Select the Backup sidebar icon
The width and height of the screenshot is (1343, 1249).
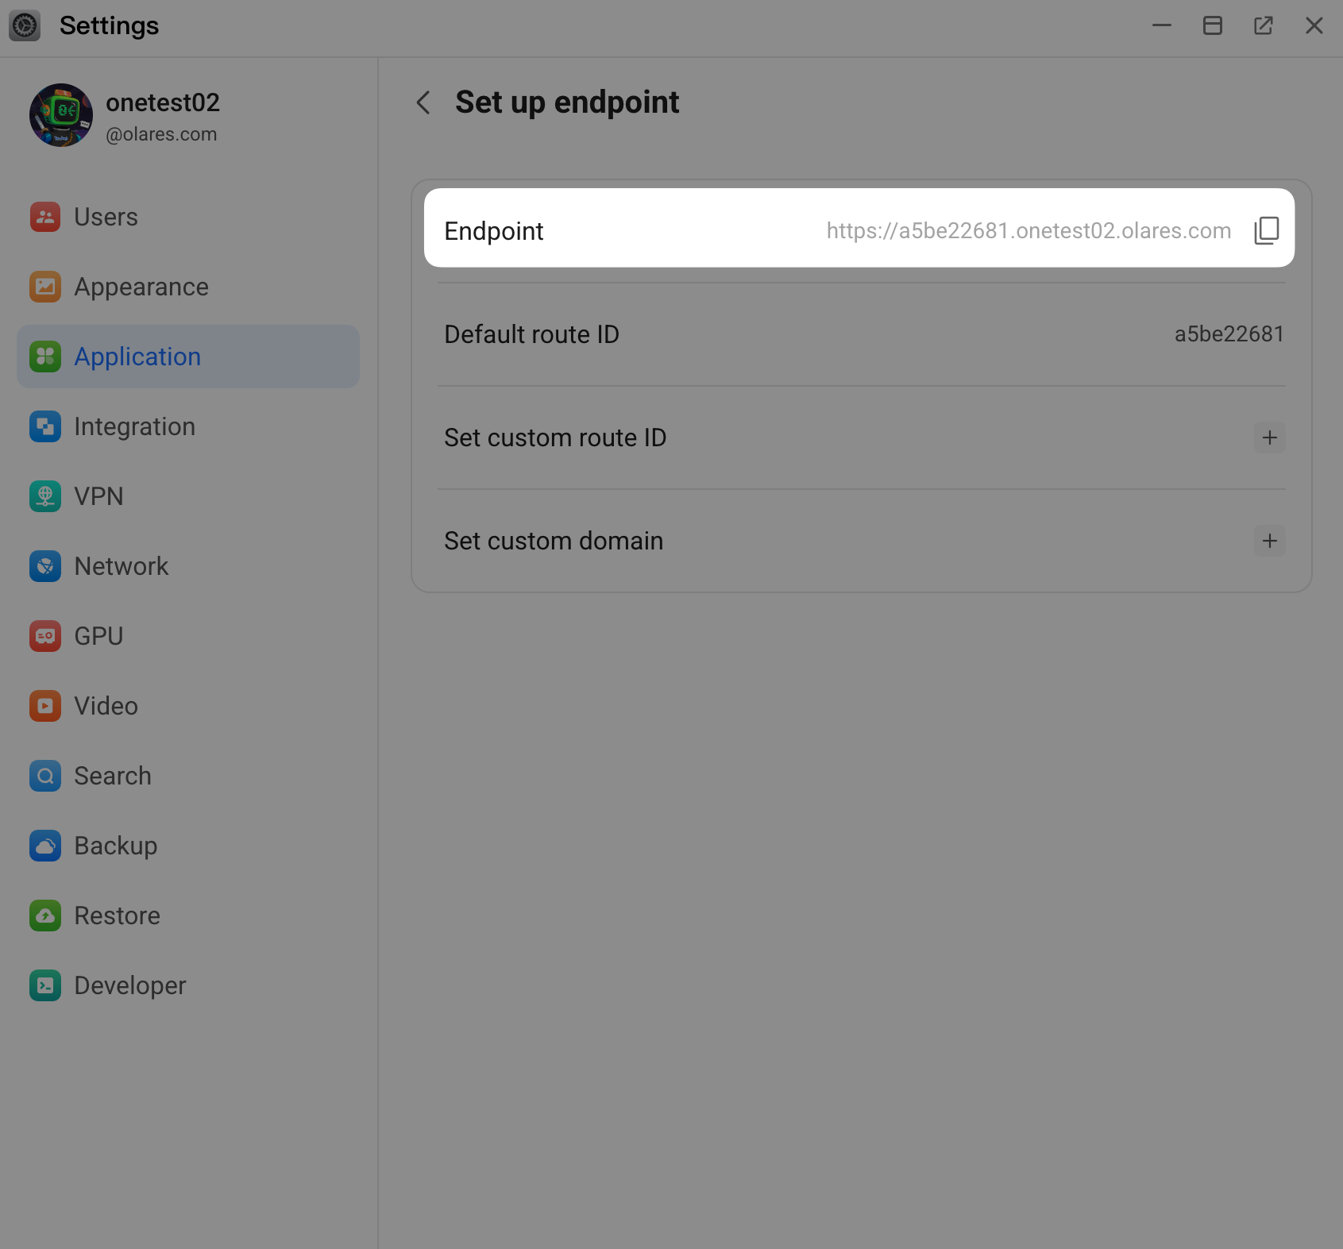[x=45, y=846]
